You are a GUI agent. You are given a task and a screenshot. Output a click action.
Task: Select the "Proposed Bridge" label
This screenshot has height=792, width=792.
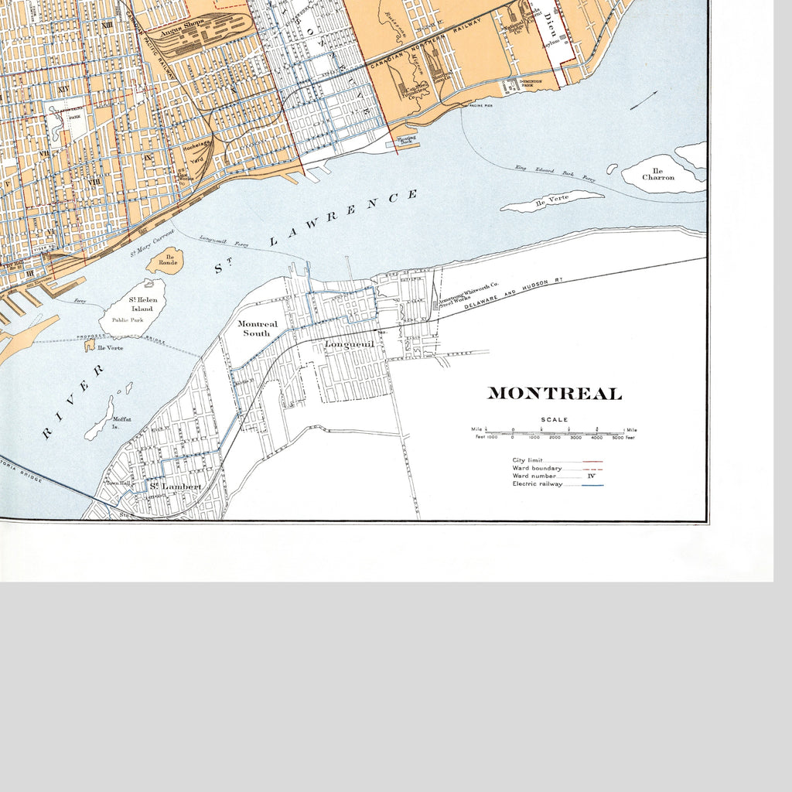pos(121,339)
